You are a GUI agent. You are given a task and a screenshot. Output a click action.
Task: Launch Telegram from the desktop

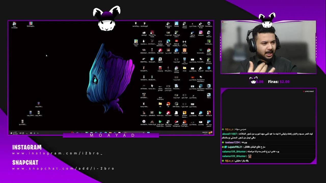coord(201,113)
